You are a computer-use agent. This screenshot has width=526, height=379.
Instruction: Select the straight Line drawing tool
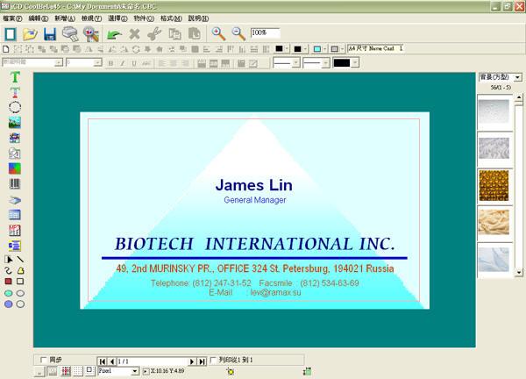[20, 260]
